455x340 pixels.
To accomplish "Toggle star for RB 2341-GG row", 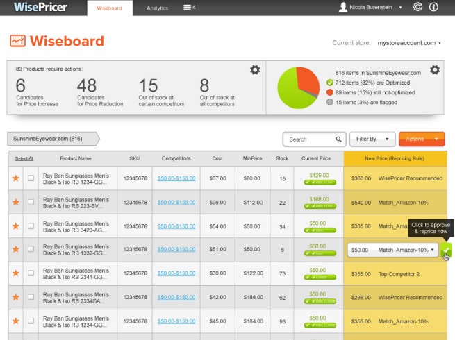I will [16, 273].
